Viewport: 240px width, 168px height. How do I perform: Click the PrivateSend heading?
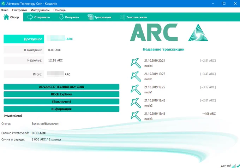[13, 116]
